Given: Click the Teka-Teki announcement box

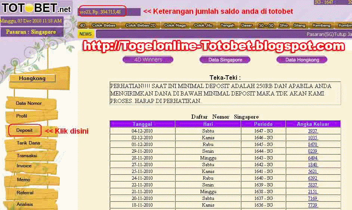Looking at the screenshot, I should [x=225, y=93].
